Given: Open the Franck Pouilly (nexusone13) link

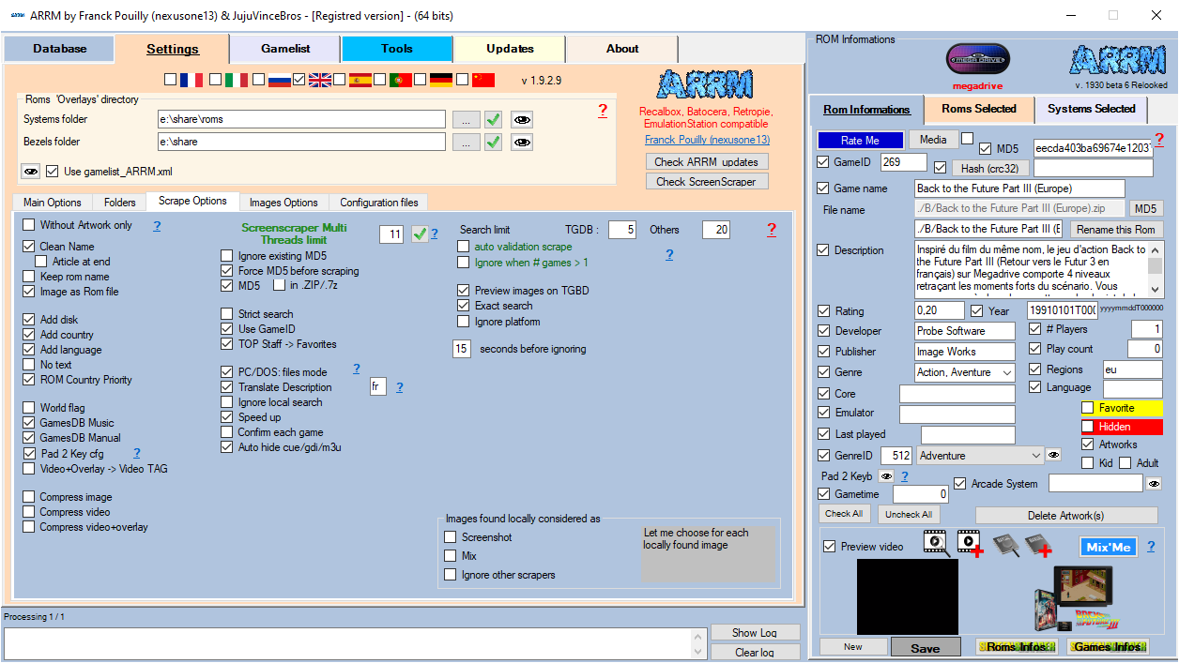Looking at the screenshot, I should [x=707, y=140].
